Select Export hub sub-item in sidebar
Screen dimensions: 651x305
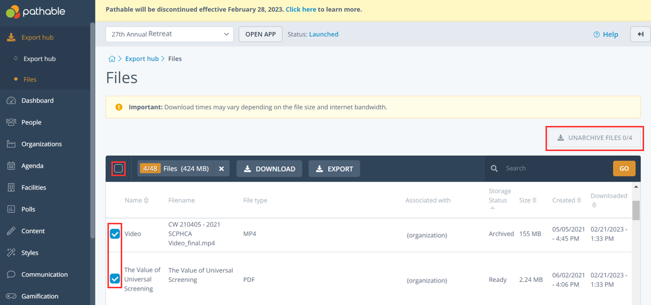[39, 59]
